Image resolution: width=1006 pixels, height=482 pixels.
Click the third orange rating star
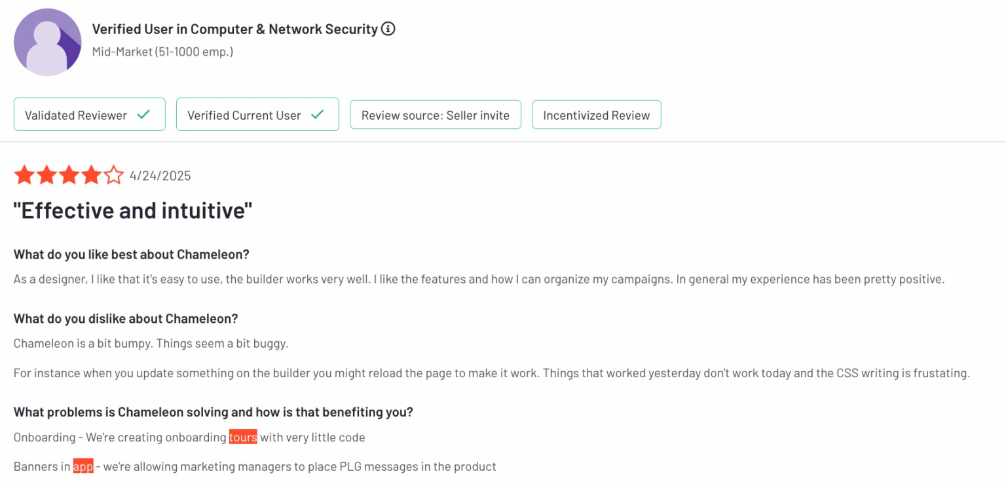click(x=69, y=175)
